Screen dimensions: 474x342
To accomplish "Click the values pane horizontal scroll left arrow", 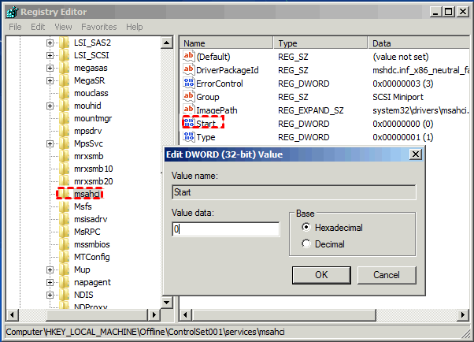I will pyautogui.click(x=185, y=314).
